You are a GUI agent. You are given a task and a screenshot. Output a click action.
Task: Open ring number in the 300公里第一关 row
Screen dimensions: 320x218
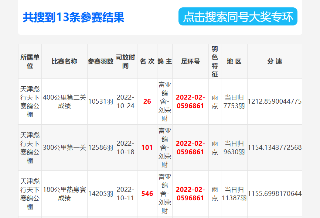(x=190, y=148)
